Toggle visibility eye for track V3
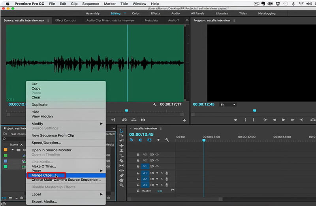The width and height of the screenshot is (316, 206). pyautogui.click(x=157, y=155)
